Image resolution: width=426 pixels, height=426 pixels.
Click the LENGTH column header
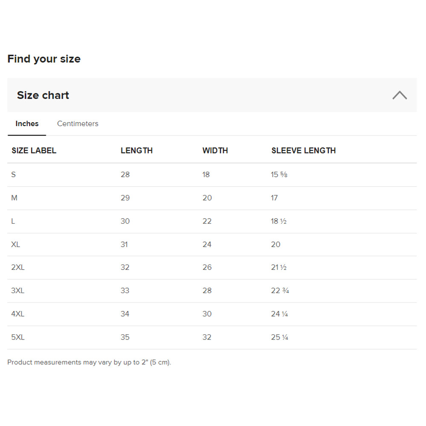click(x=136, y=150)
